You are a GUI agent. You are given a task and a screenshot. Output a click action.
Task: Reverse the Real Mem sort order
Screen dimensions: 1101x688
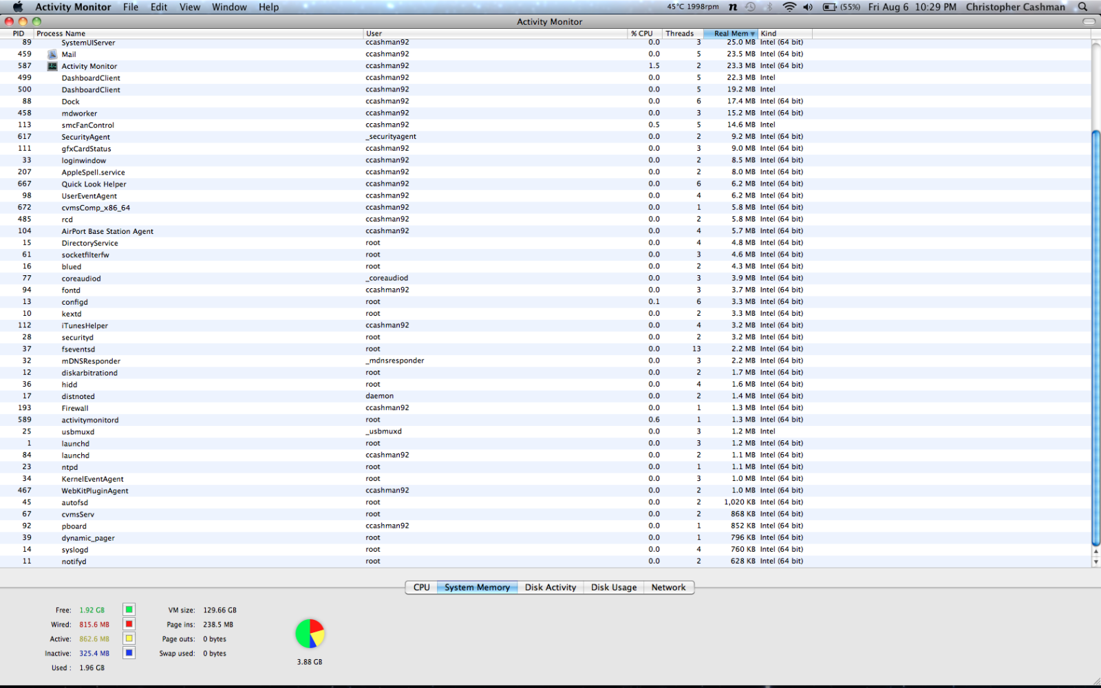(730, 33)
